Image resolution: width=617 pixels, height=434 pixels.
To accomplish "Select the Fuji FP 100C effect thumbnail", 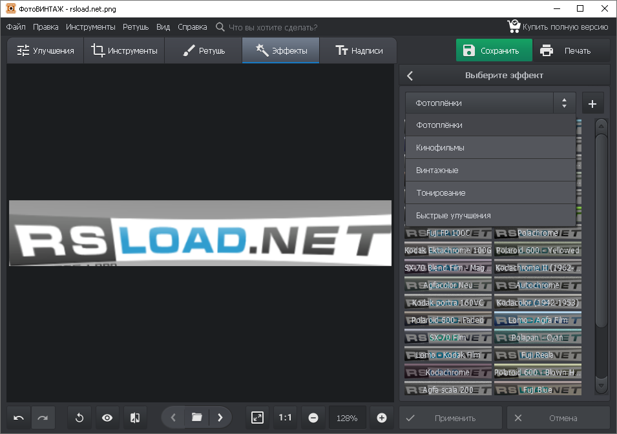I will click(448, 233).
